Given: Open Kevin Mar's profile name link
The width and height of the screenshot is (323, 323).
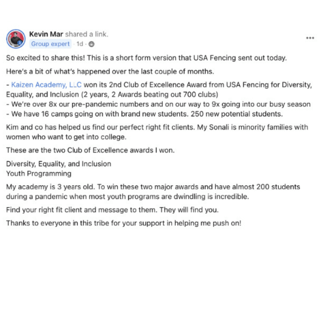Looking at the screenshot, I should click(46, 34).
